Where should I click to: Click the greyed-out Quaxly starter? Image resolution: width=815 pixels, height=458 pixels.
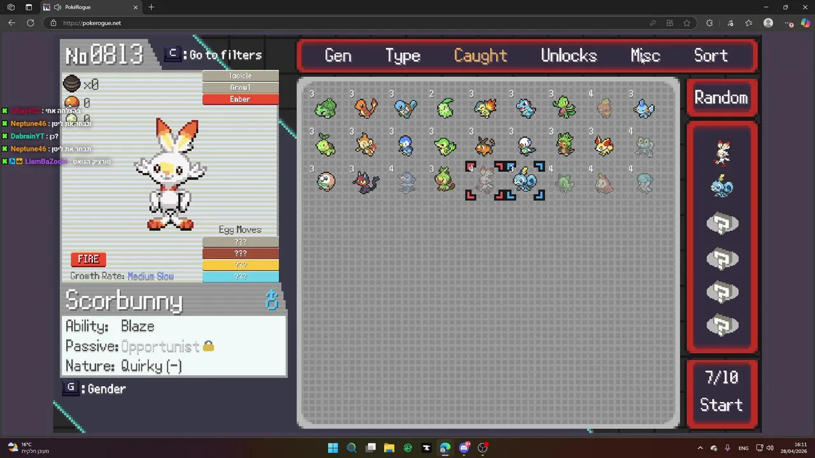[x=644, y=183]
